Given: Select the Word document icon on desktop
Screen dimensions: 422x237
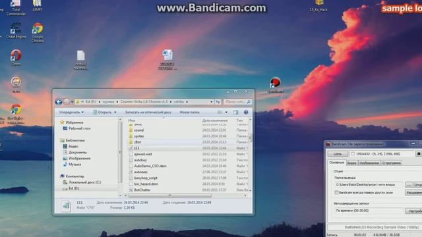Looking at the screenshot, I should tap(167, 60).
